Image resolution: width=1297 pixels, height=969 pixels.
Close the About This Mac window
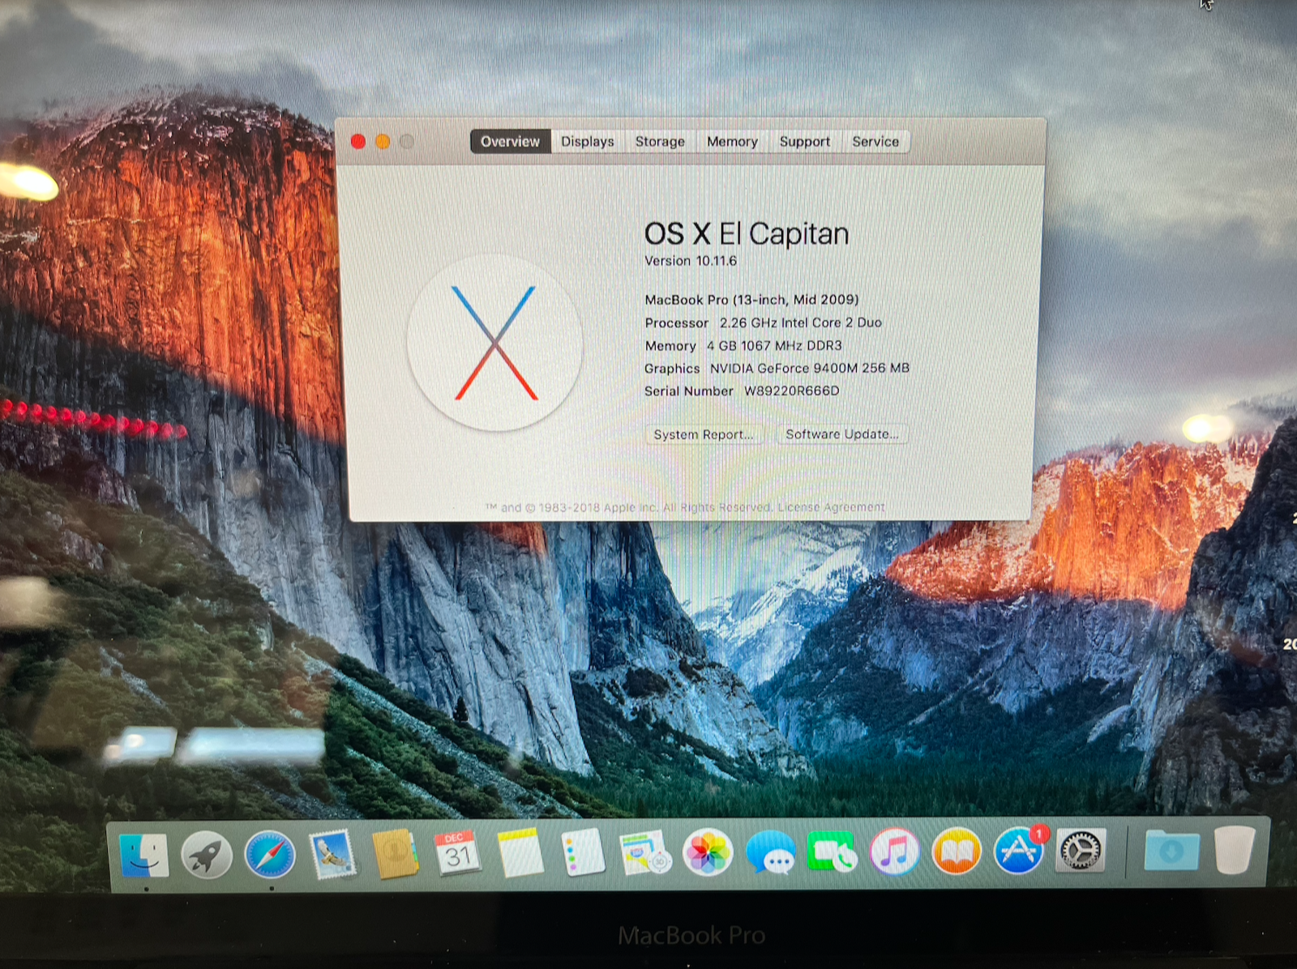point(357,142)
